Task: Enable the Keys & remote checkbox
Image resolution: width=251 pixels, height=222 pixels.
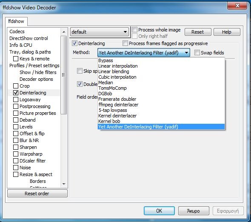Action: coord(16,59)
